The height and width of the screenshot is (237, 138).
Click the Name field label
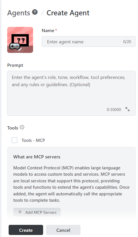pyautogui.click(x=48, y=31)
